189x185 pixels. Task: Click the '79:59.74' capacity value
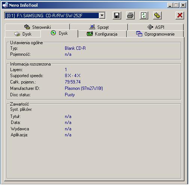point(73,82)
